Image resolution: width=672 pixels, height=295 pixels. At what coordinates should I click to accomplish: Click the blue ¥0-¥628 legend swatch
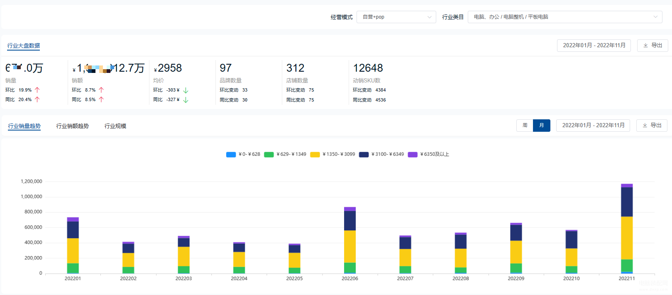(231, 155)
